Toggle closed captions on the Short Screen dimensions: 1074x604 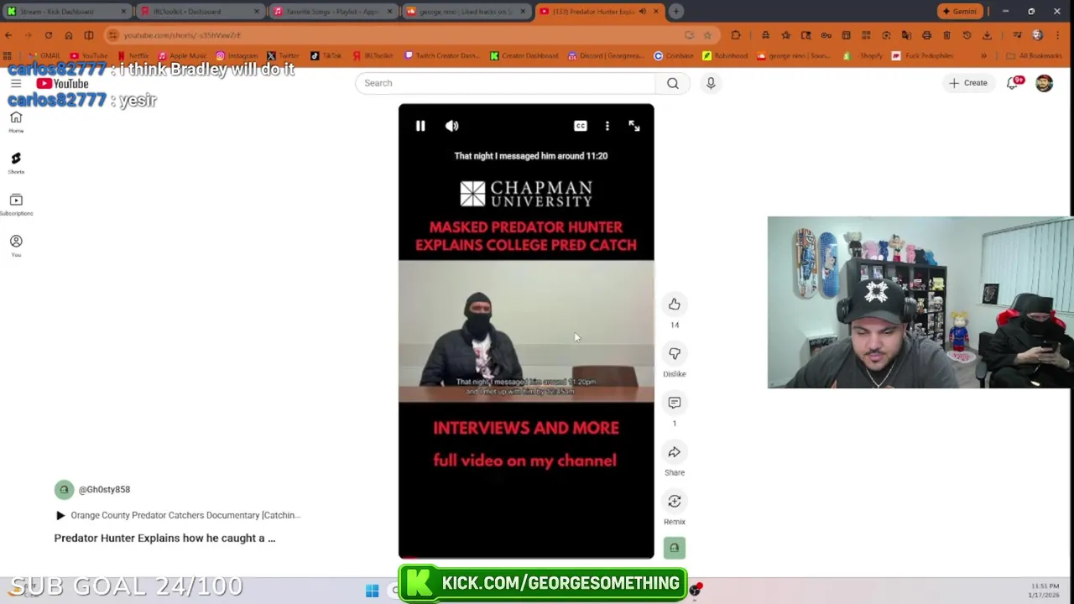[x=581, y=126]
